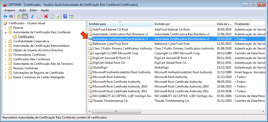The height and width of the screenshot is (122, 268).
Task: Open Properties via toolbar icon
Action: [x=51, y=16]
